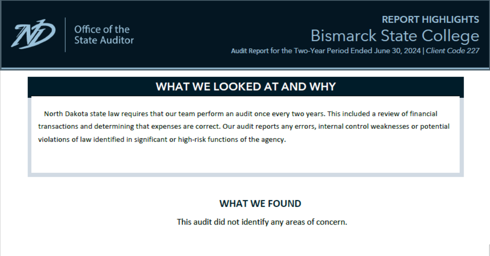The height and width of the screenshot is (256, 490).
Task: Click the Audit Report for the Two-Year Period line
Action: click(326, 51)
